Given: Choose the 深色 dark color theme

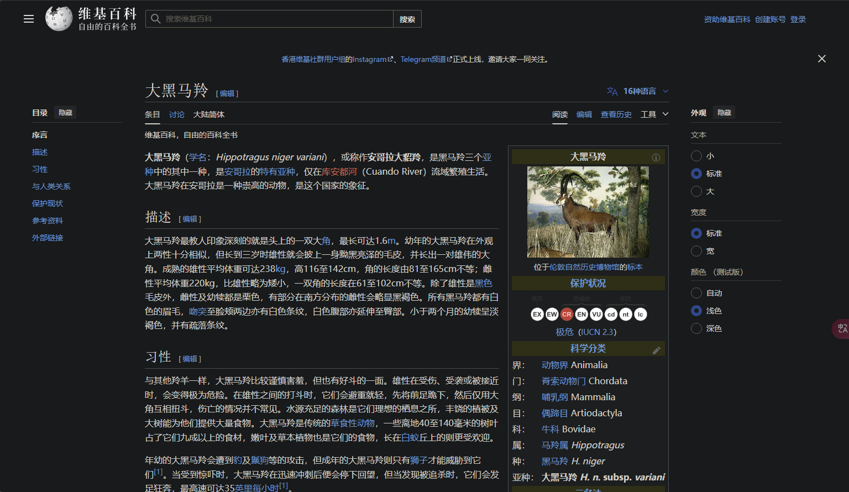Looking at the screenshot, I should (x=696, y=328).
